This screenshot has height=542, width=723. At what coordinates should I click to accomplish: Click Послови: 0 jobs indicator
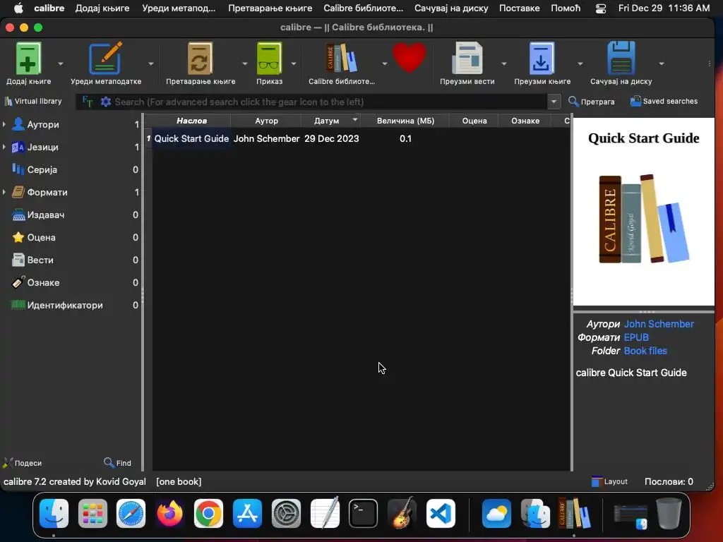pyautogui.click(x=669, y=481)
